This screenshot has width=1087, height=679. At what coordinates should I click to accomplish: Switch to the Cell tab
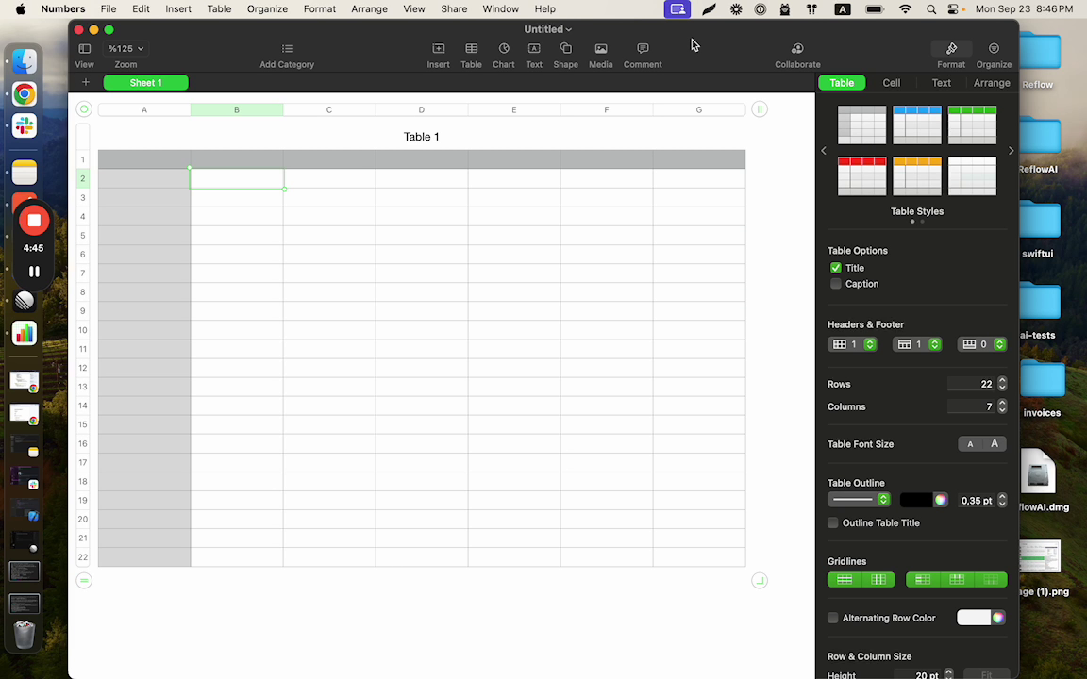coord(891,83)
